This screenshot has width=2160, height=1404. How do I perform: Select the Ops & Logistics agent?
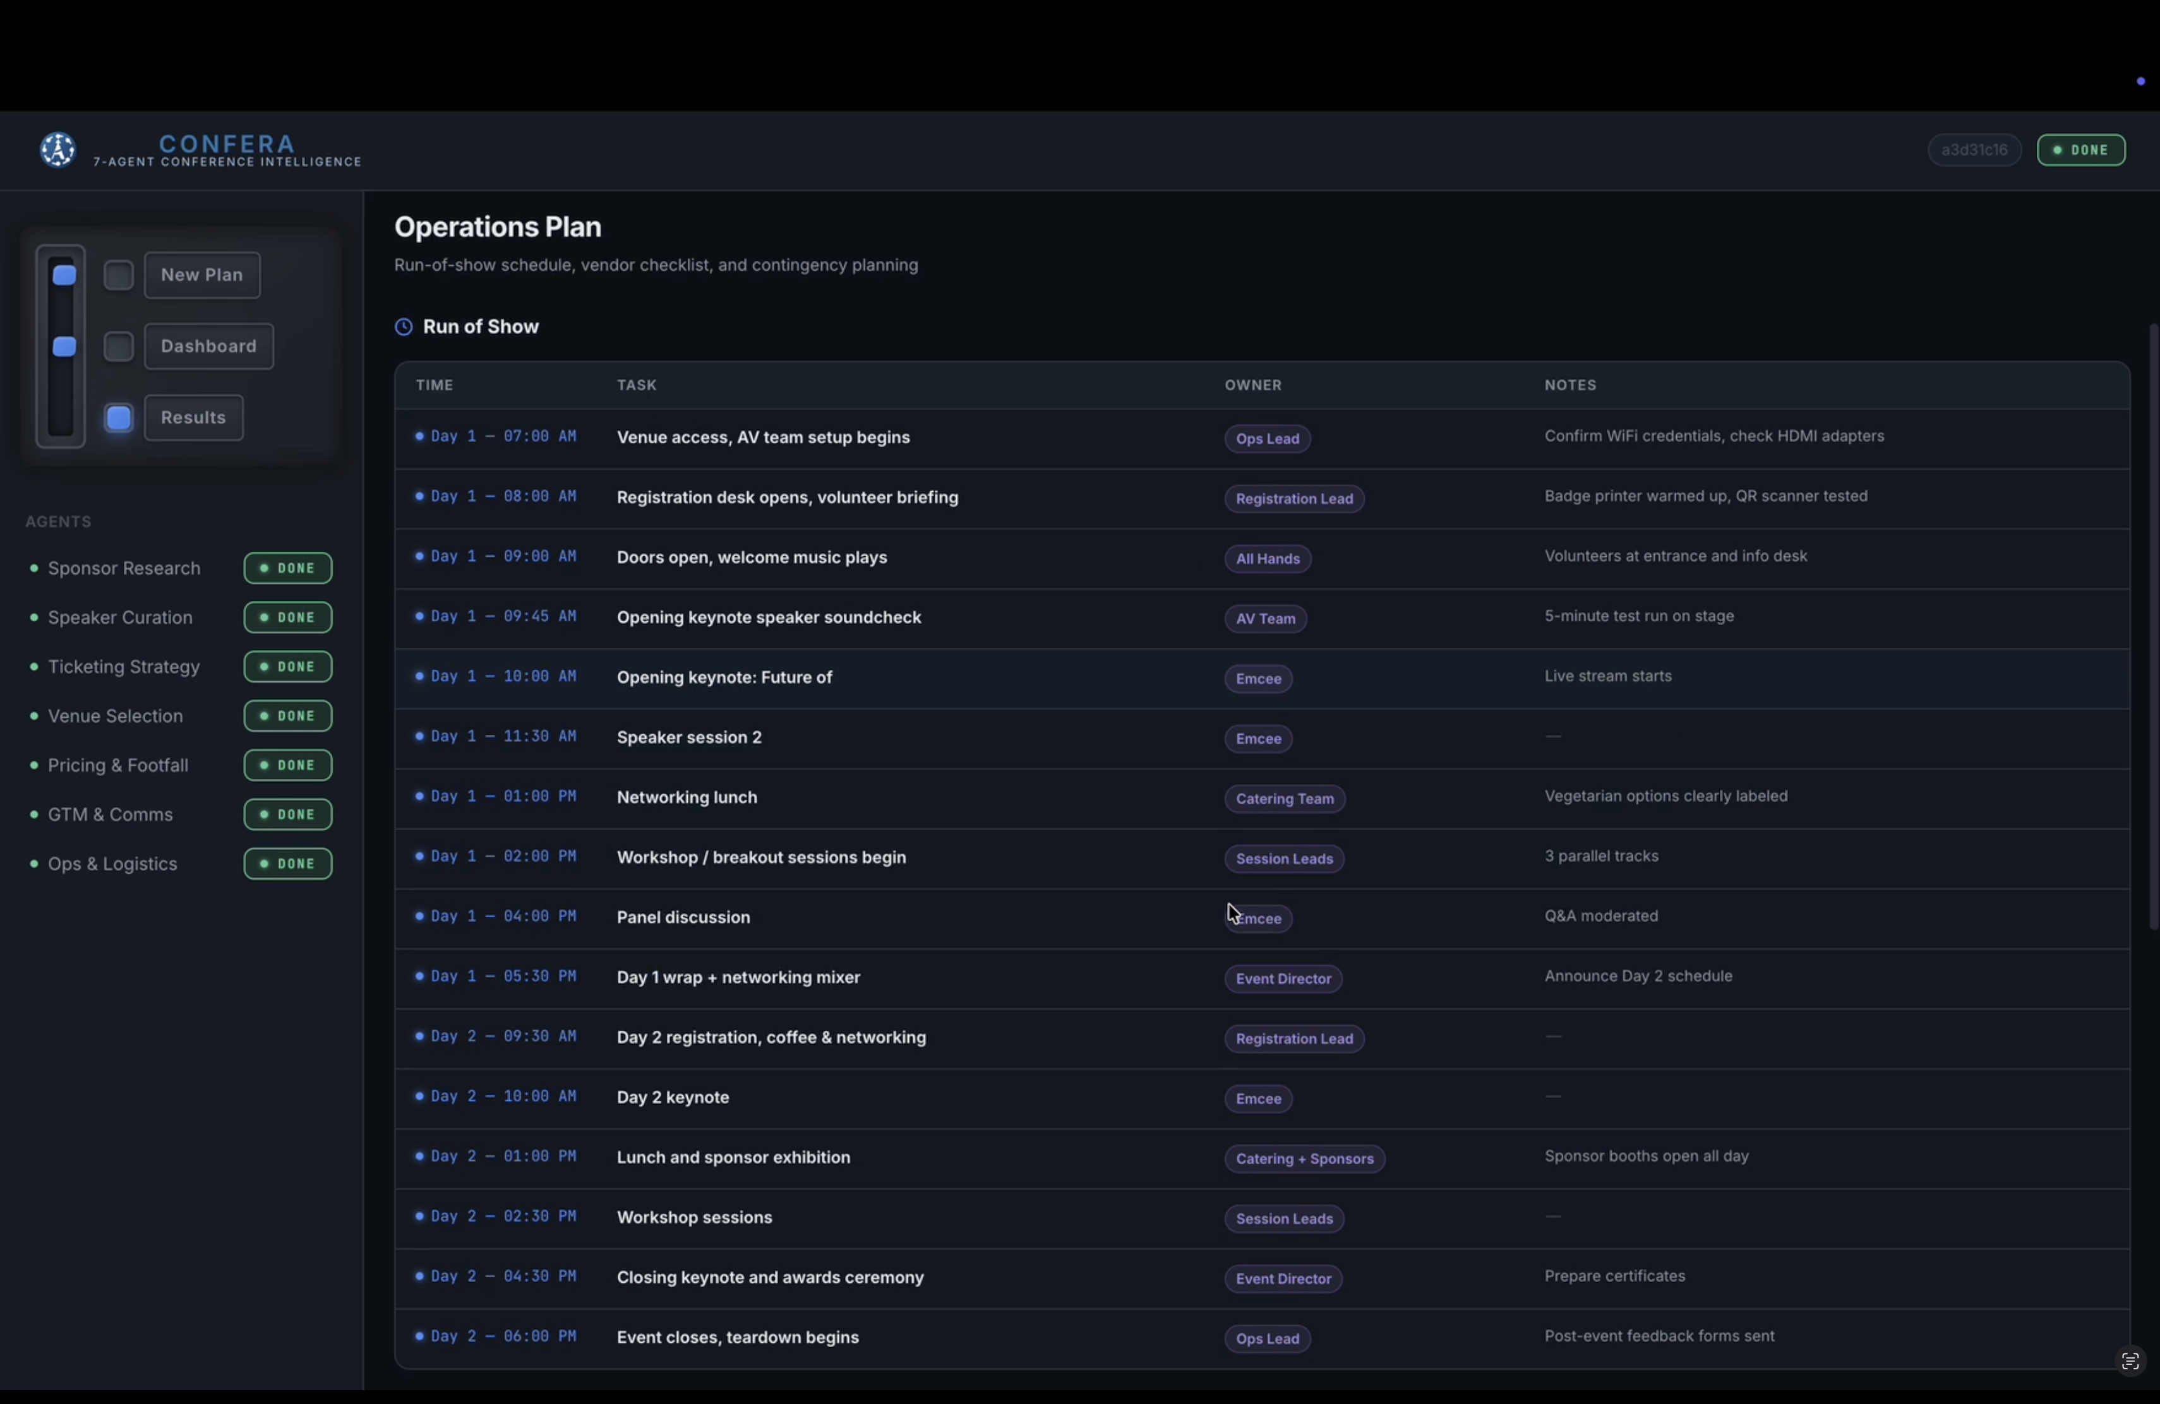tap(112, 864)
